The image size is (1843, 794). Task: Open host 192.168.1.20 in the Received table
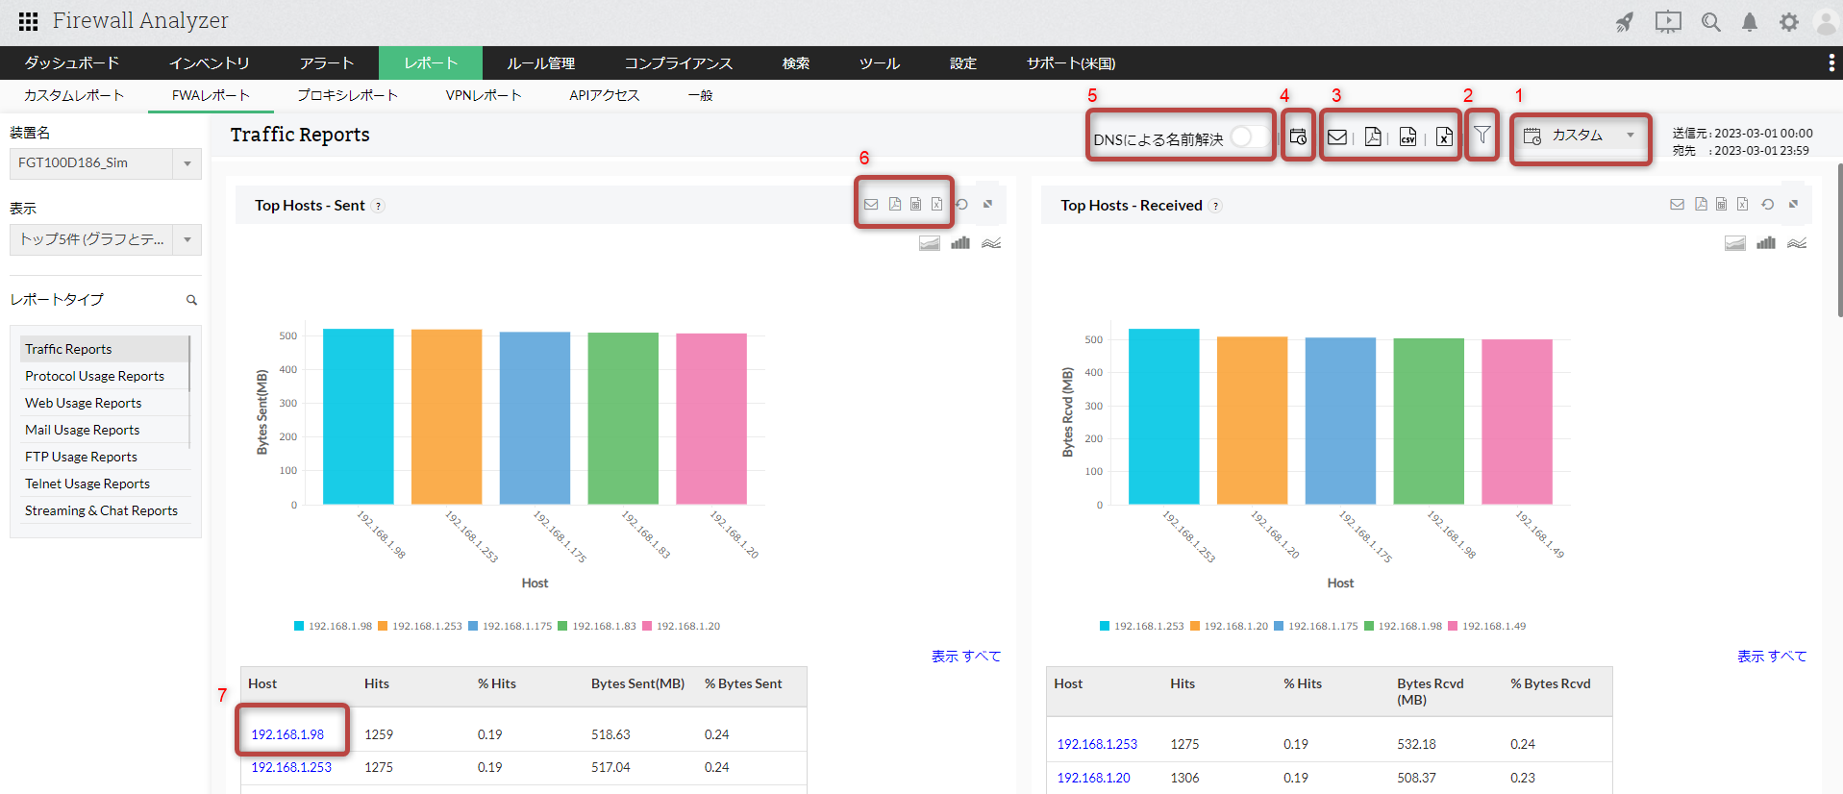(1093, 778)
